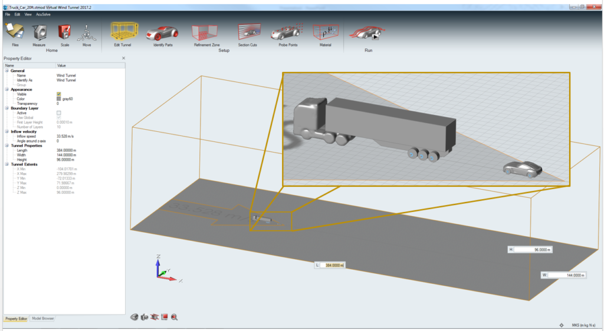Open the AcuSolve menu
This screenshot has height=331, width=604.
43,14
